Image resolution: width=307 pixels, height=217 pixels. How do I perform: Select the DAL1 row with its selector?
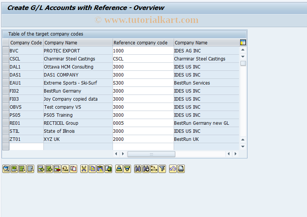[6, 67]
